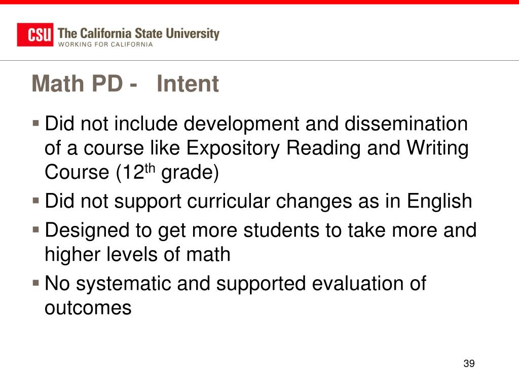
Task: Click the bullet marker before 'Designed to get'
Action: pos(36,230)
